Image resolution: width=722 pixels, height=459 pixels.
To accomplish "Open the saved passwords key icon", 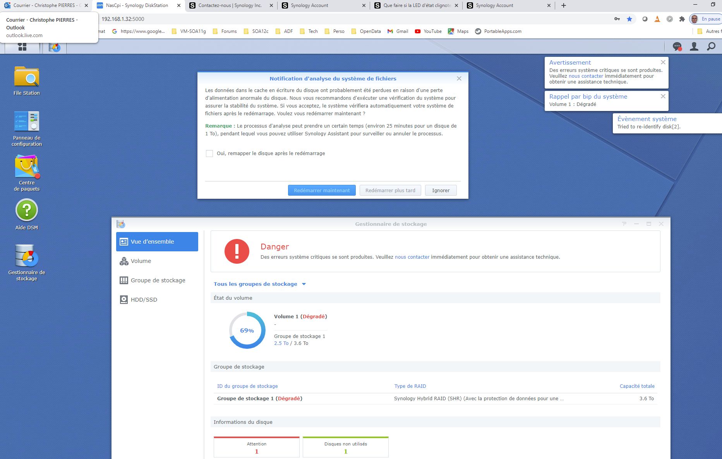I will (617, 19).
